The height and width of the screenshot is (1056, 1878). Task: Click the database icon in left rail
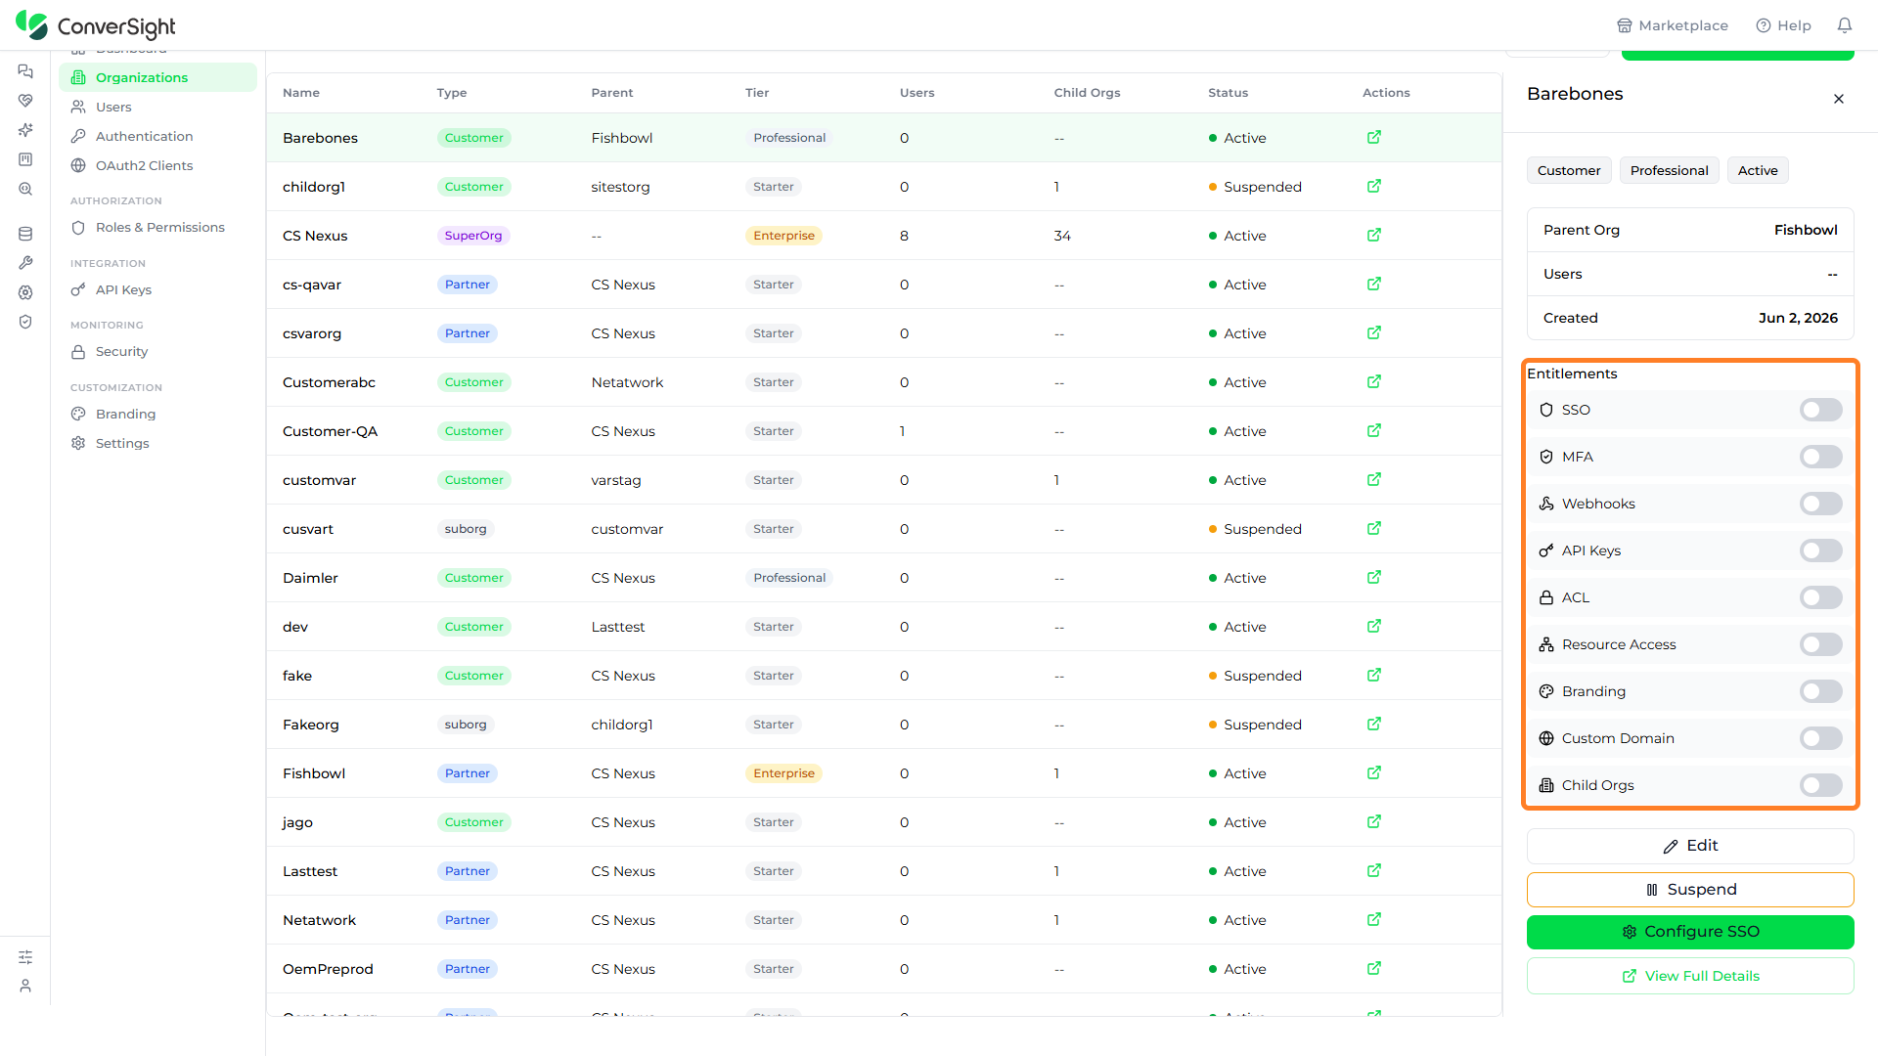click(25, 234)
